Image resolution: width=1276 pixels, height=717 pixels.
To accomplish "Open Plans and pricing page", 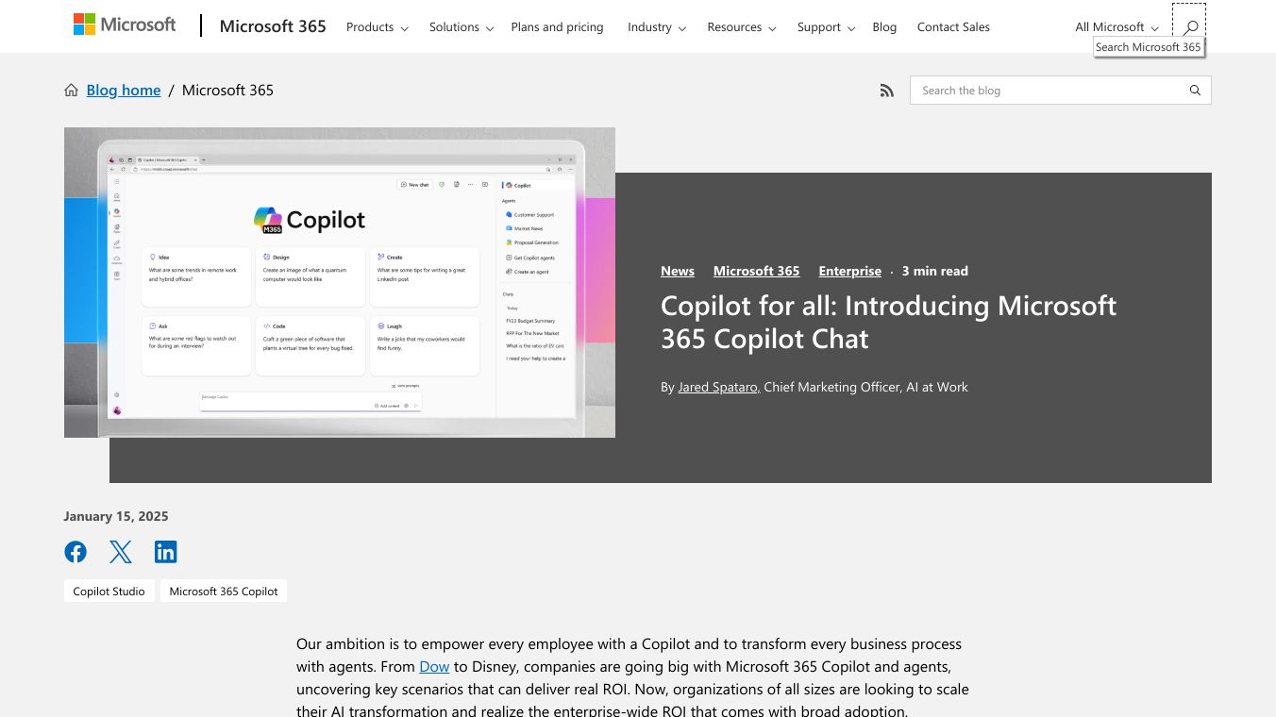I will [x=557, y=26].
